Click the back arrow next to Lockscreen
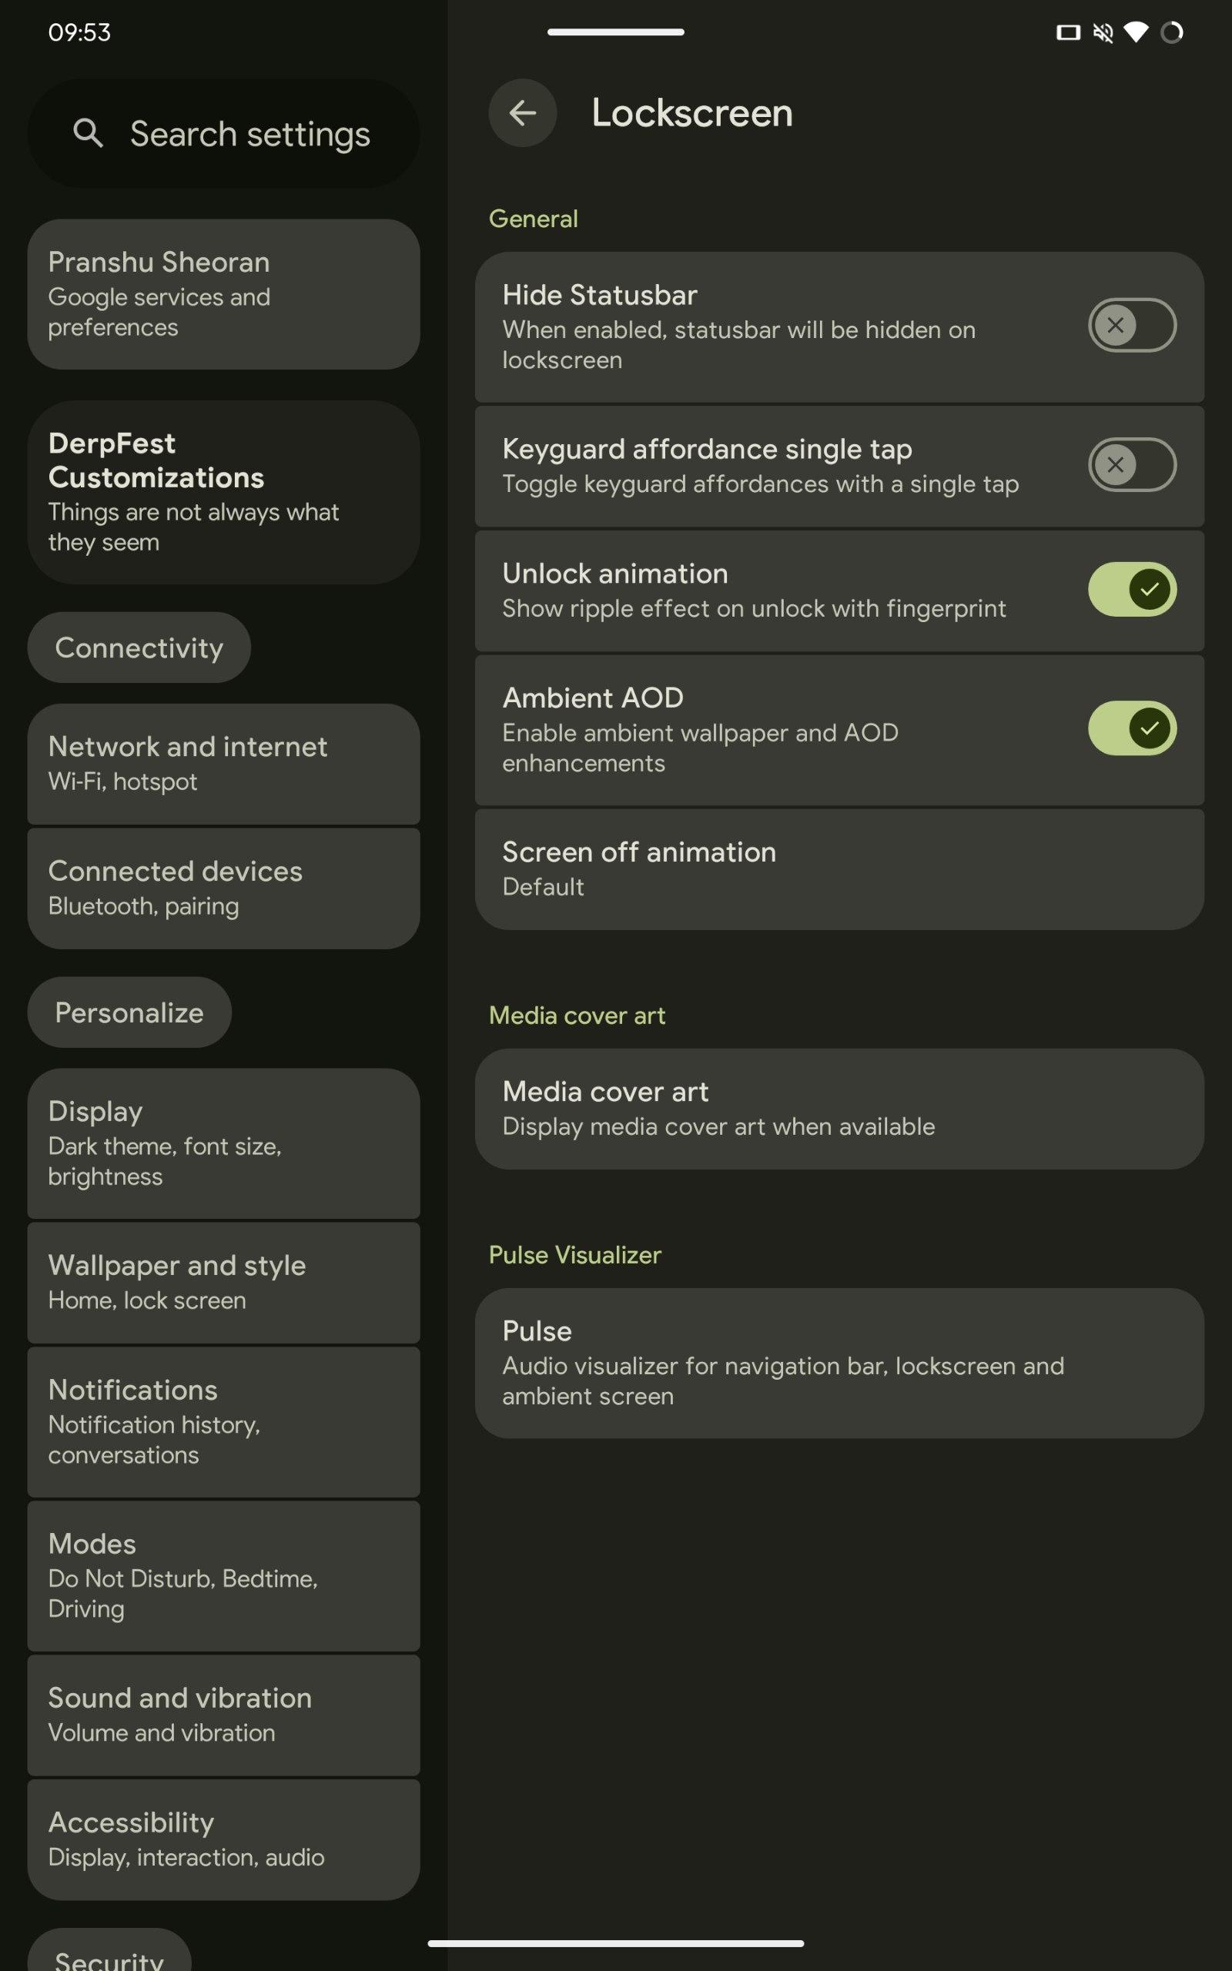Viewport: 1232px width, 1971px height. tap(522, 113)
